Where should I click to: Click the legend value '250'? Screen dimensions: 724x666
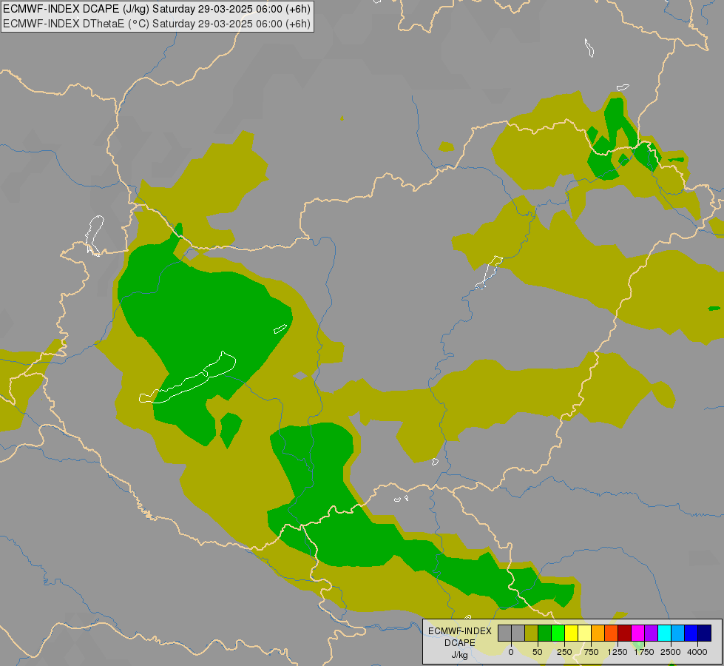pos(564,652)
